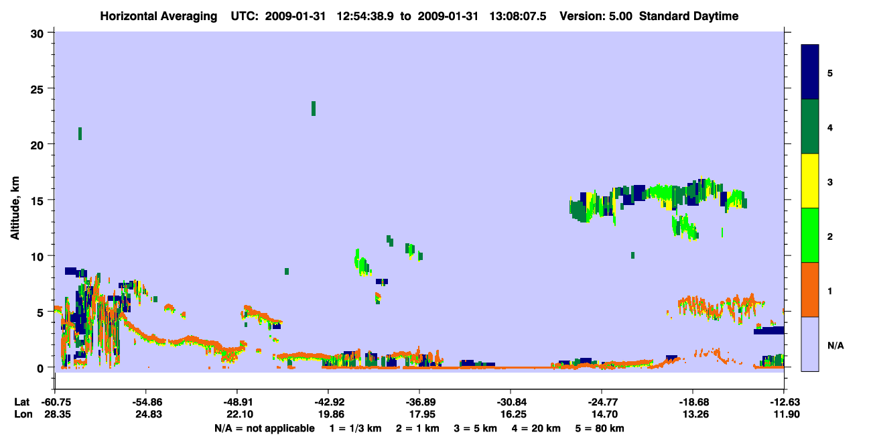Click the 10 km altitude tick label
This screenshot has height=447, width=871.
(x=39, y=256)
